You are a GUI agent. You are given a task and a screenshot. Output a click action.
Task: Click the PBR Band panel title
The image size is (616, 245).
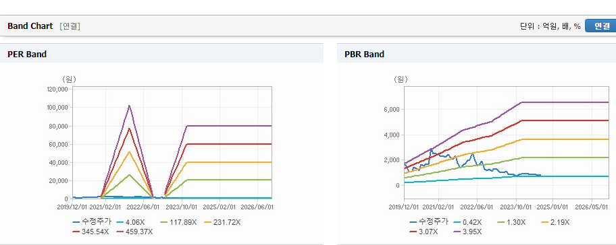click(364, 55)
